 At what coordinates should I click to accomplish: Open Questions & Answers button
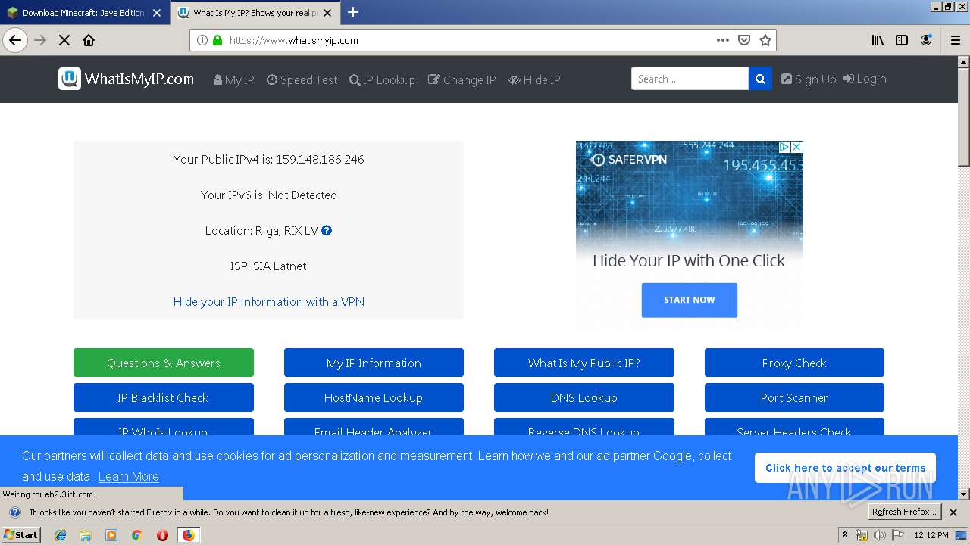tap(164, 363)
